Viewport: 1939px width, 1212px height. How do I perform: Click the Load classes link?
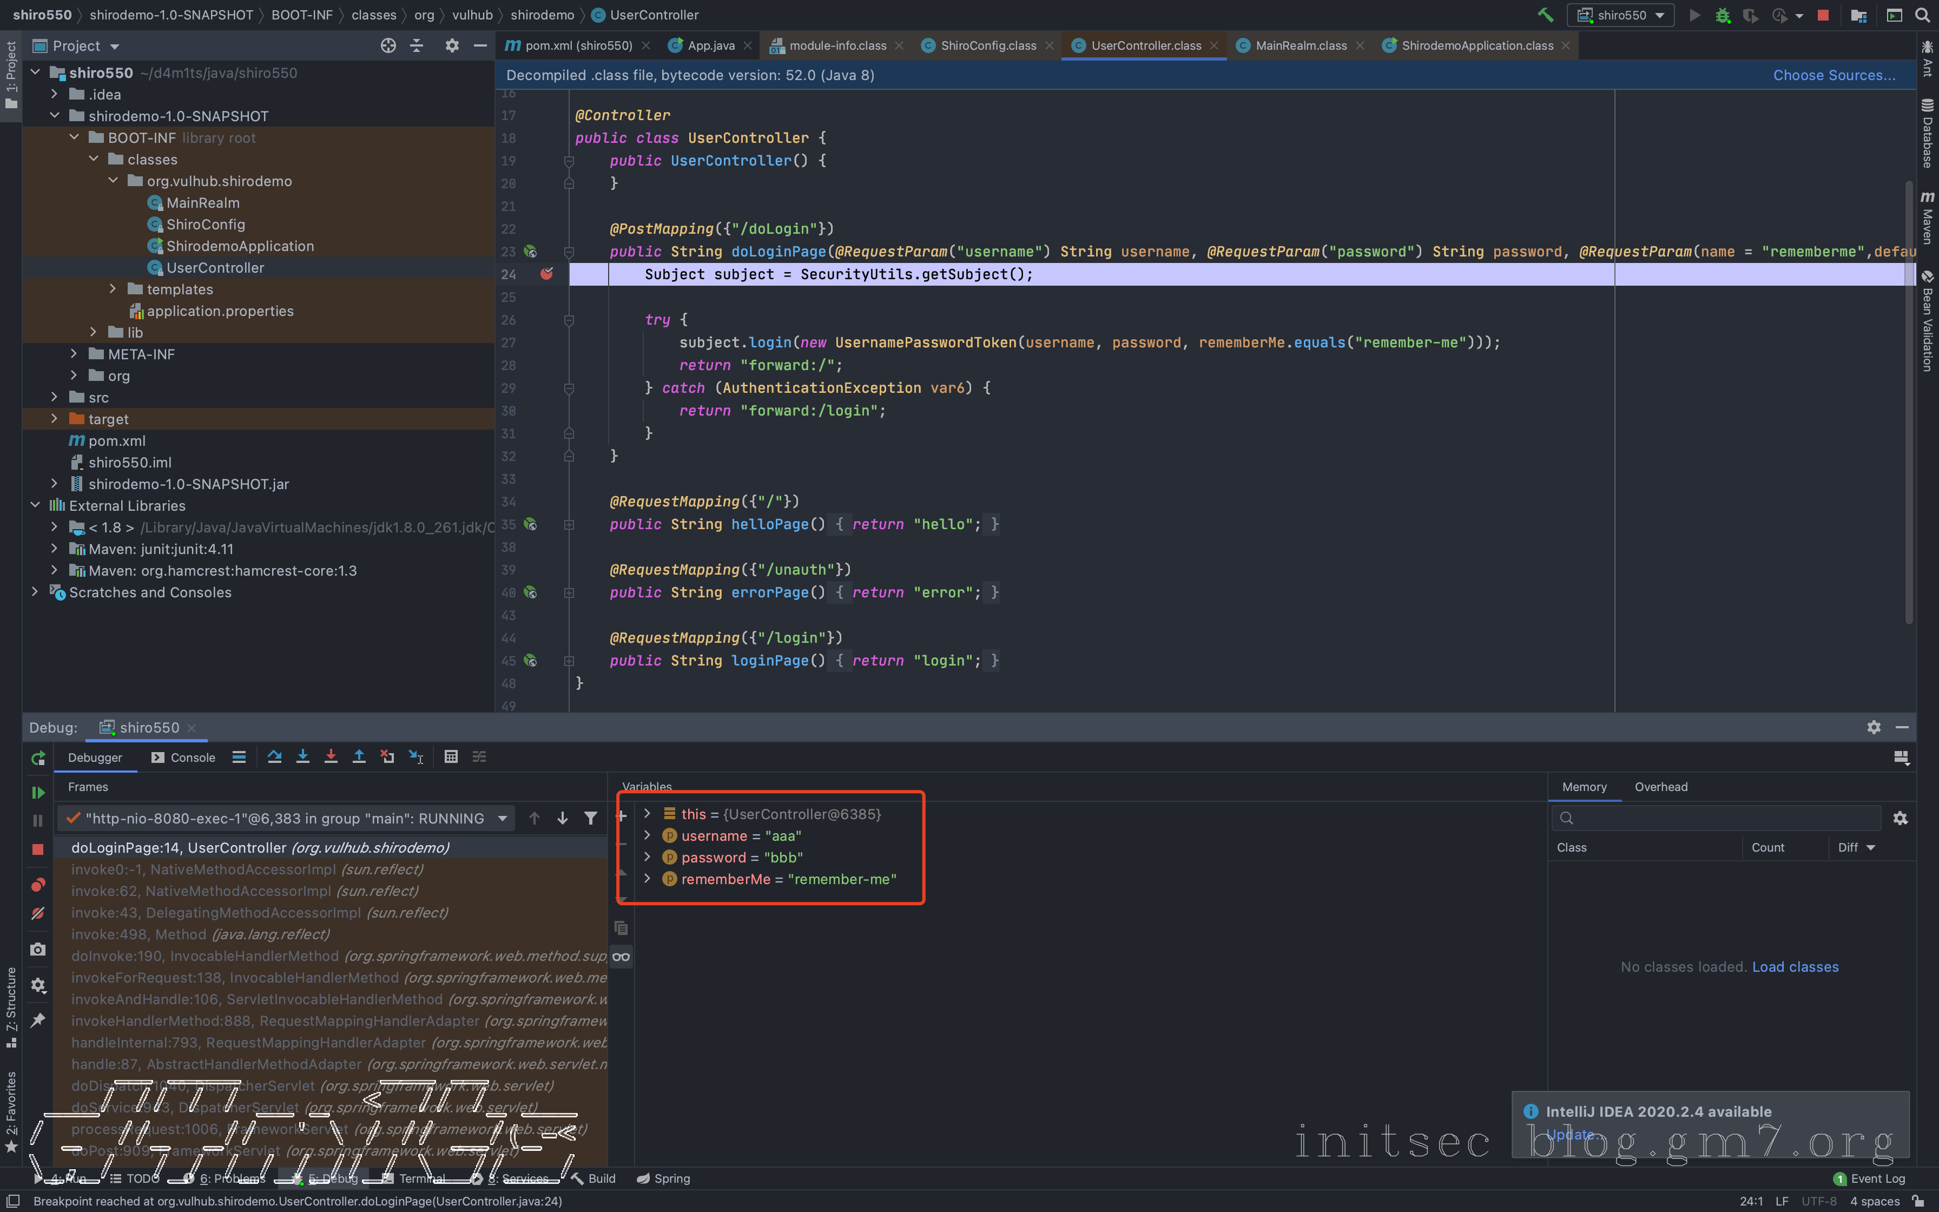(1795, 967)
